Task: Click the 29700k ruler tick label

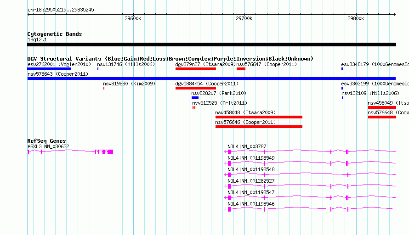Action: 244,18
